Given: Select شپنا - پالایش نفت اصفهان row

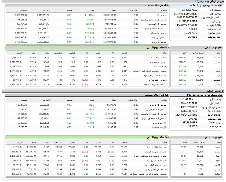Looking at the screenshot, I should pyautogui.click(x=155, y=84).
